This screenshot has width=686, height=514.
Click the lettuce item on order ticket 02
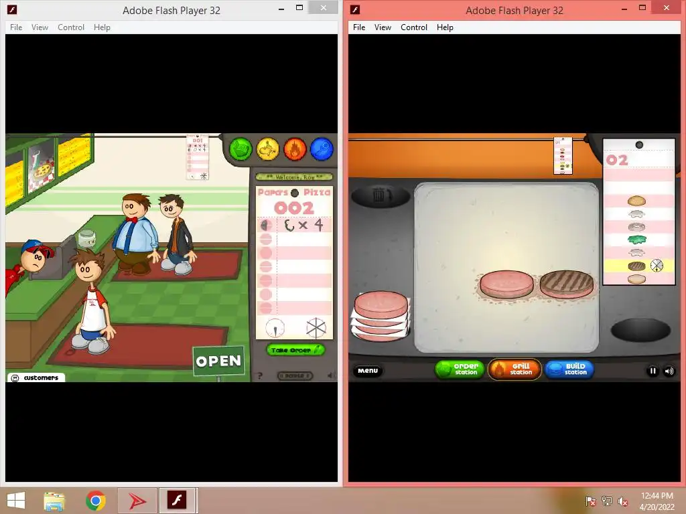pyautogui.click(x=636, y=240)
